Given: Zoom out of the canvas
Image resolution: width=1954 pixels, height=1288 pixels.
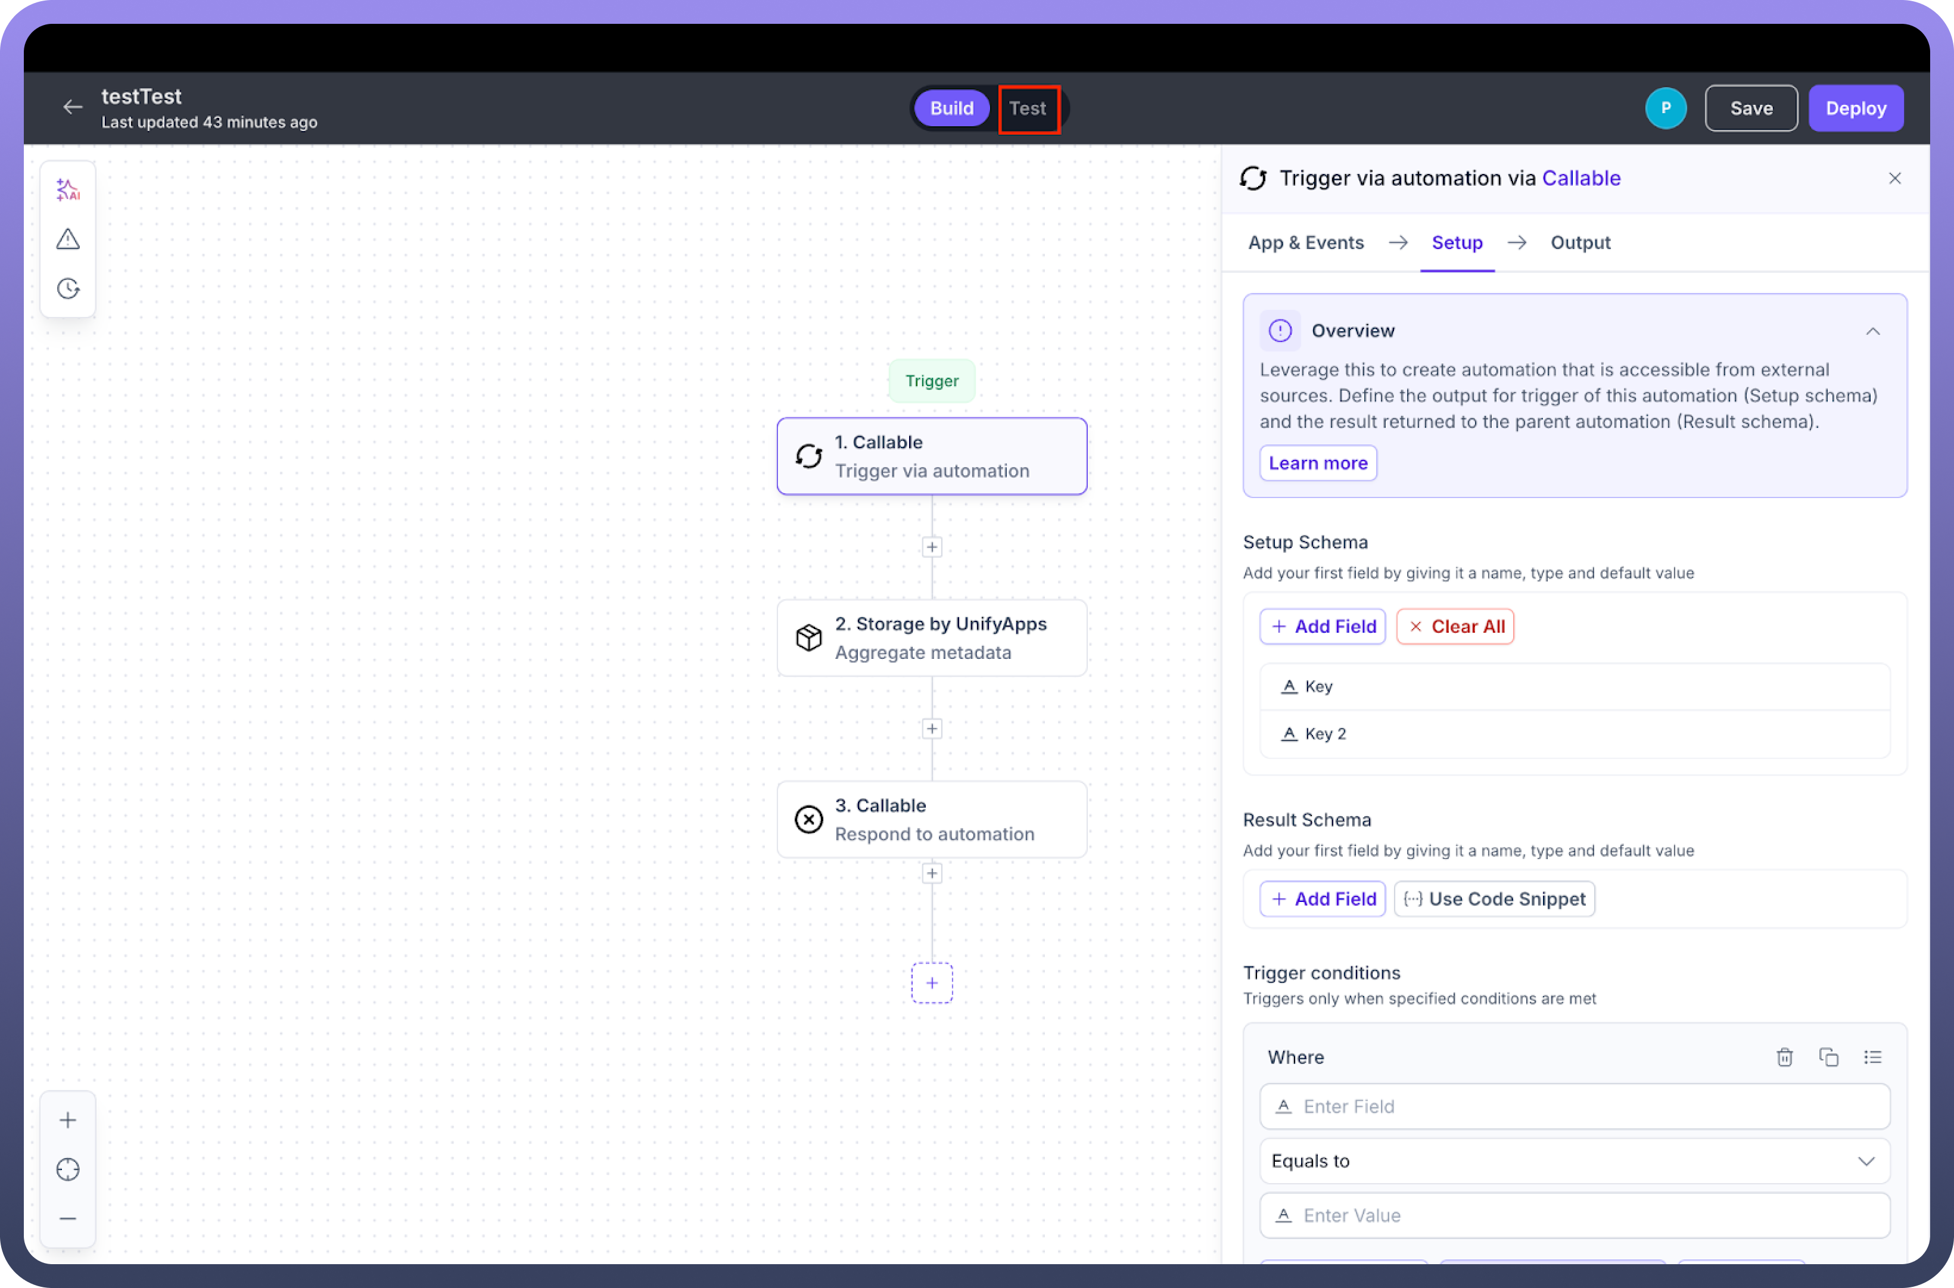Looking at the screenshot, I should point(68,1218).
